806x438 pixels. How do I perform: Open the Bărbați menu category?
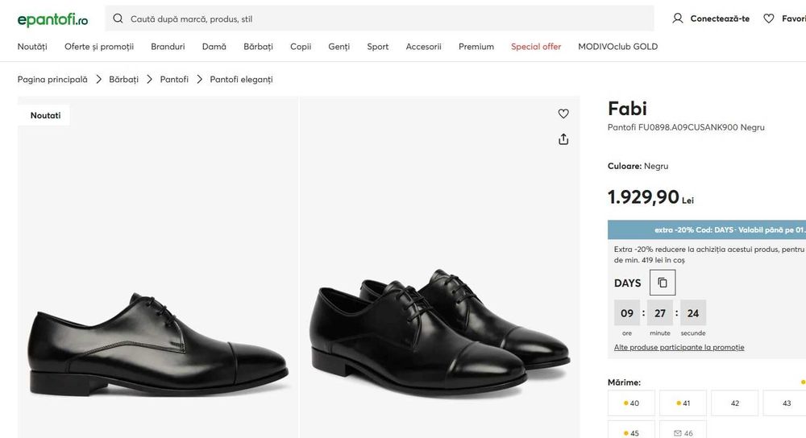258,47
